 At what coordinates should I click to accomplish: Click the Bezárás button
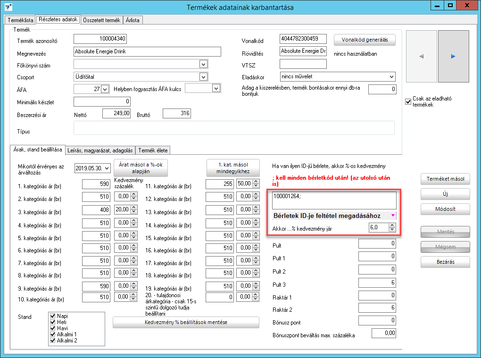tap(446, 262)
